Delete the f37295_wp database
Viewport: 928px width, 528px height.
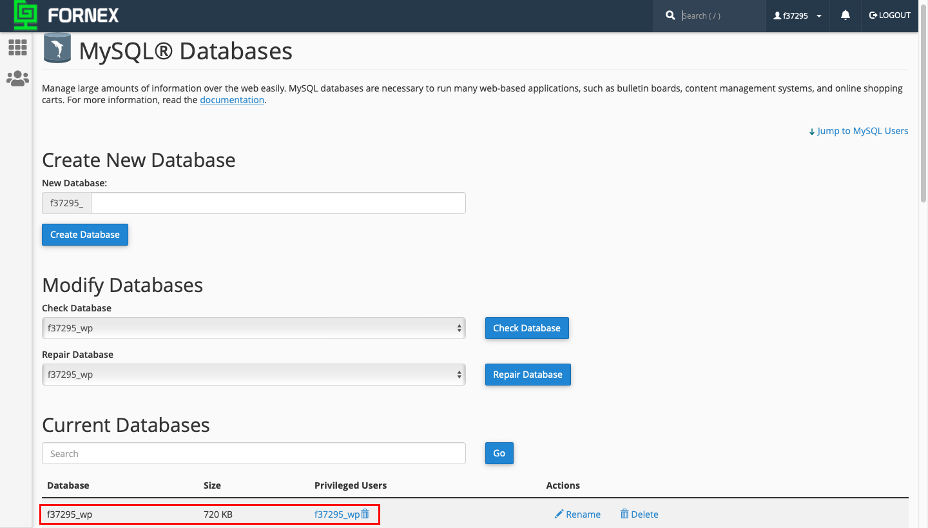point(639,514)
